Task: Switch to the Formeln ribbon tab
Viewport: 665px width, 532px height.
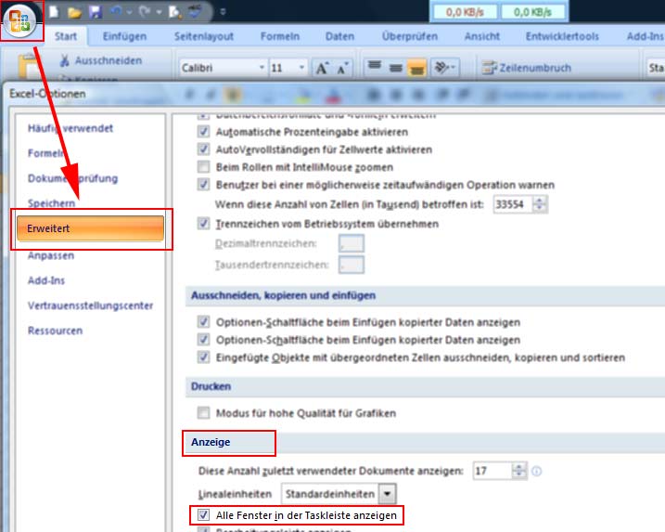Action: pyautogui.click(x=280, y=36)
